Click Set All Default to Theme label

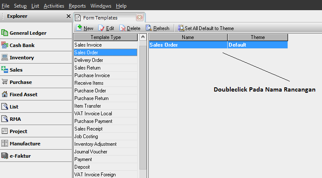pos(209,28)
